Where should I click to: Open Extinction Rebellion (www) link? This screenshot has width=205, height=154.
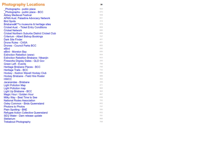pos(19,55)
